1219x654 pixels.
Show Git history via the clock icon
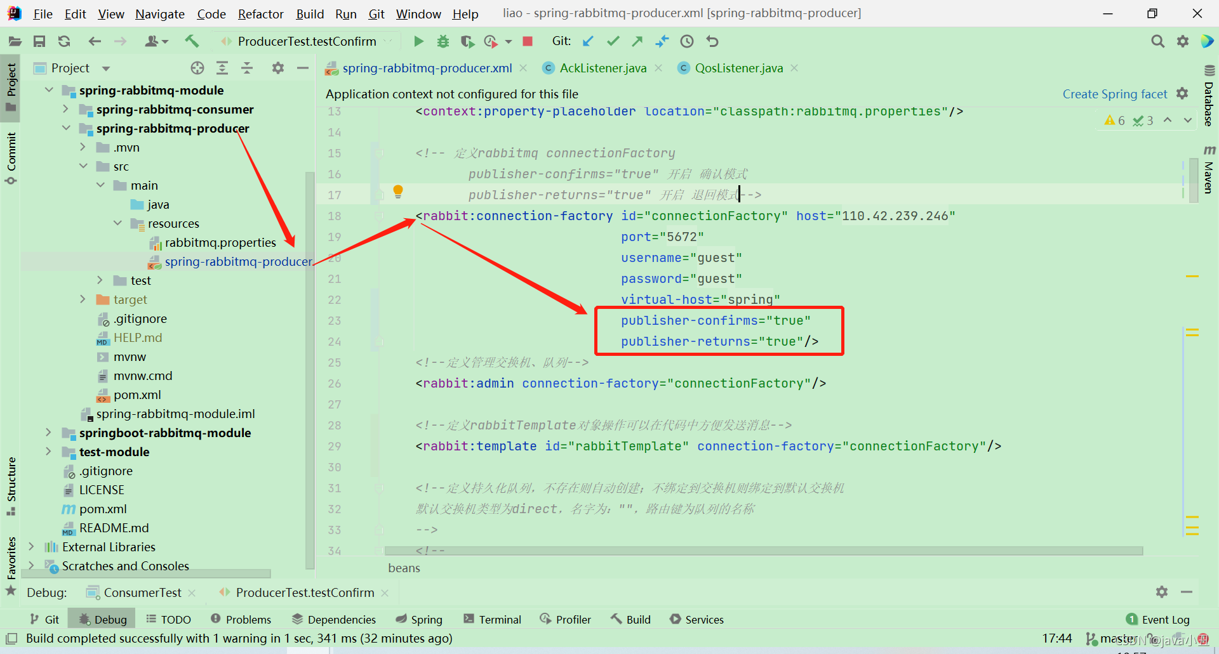coord(687,41)
